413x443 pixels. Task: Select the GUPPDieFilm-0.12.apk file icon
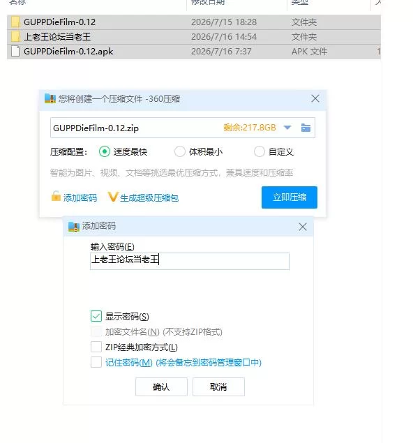(x=15, y=52)
